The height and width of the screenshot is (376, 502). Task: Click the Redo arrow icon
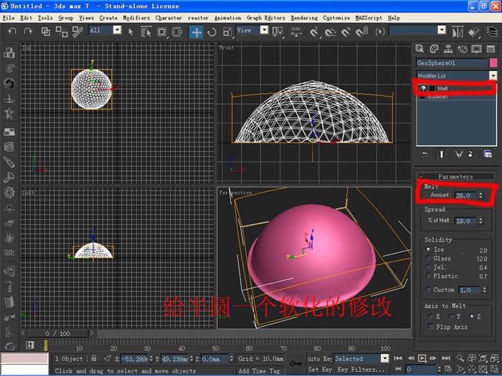tap(28, 32)
